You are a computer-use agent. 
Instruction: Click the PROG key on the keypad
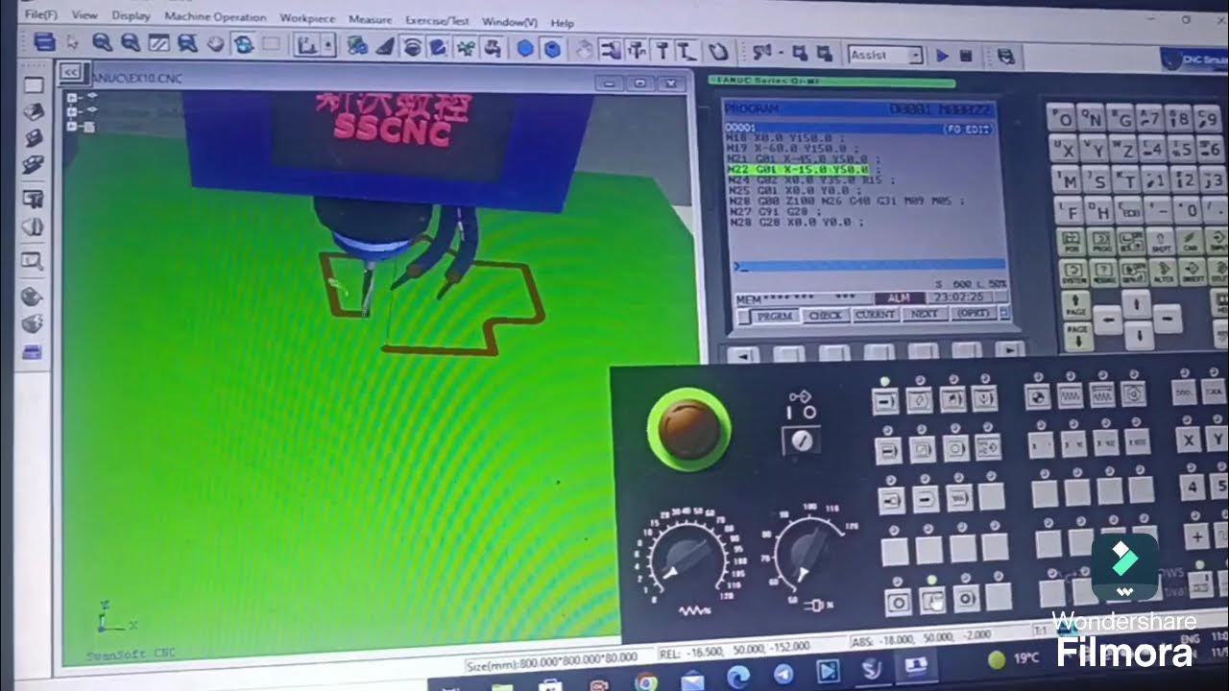[x=1101, y=240]
